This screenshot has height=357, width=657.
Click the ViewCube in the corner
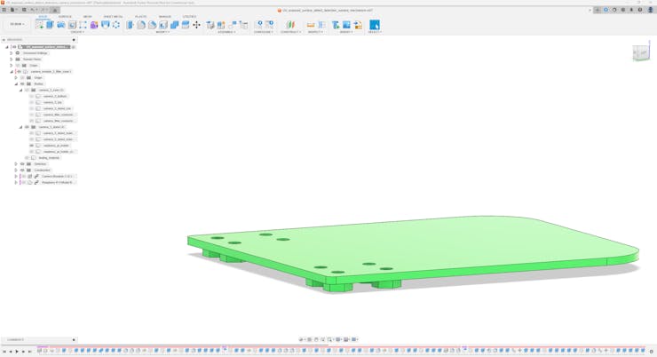640,53
